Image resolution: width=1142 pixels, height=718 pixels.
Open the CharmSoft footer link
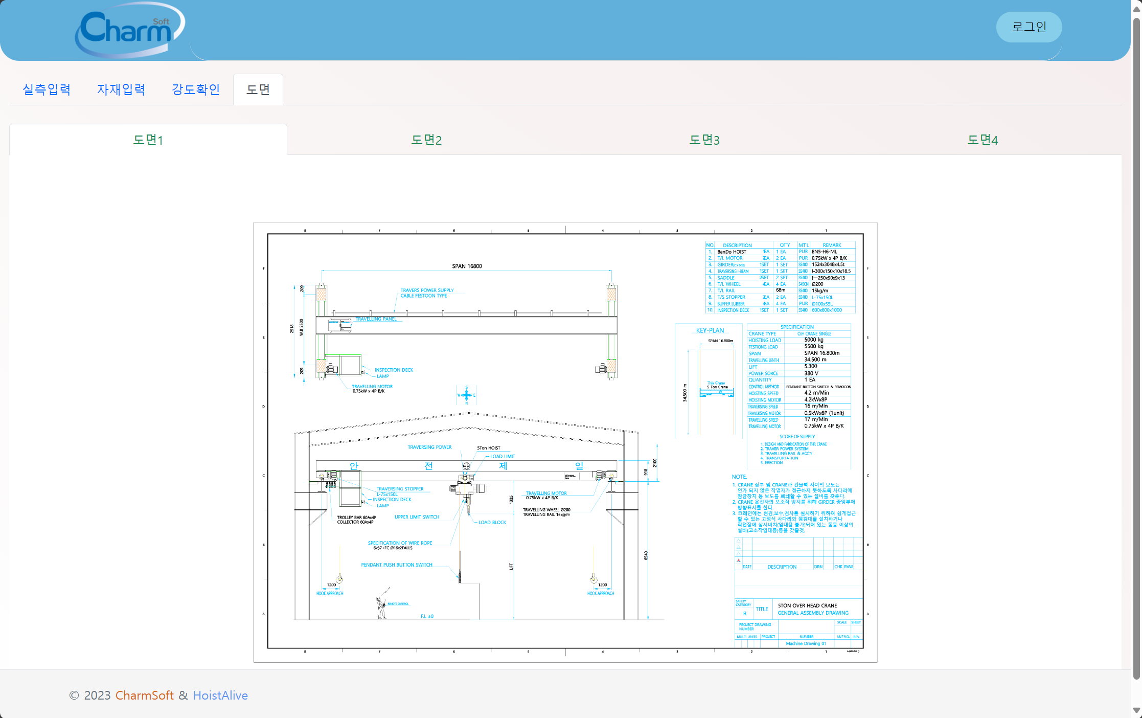(144, 695)
